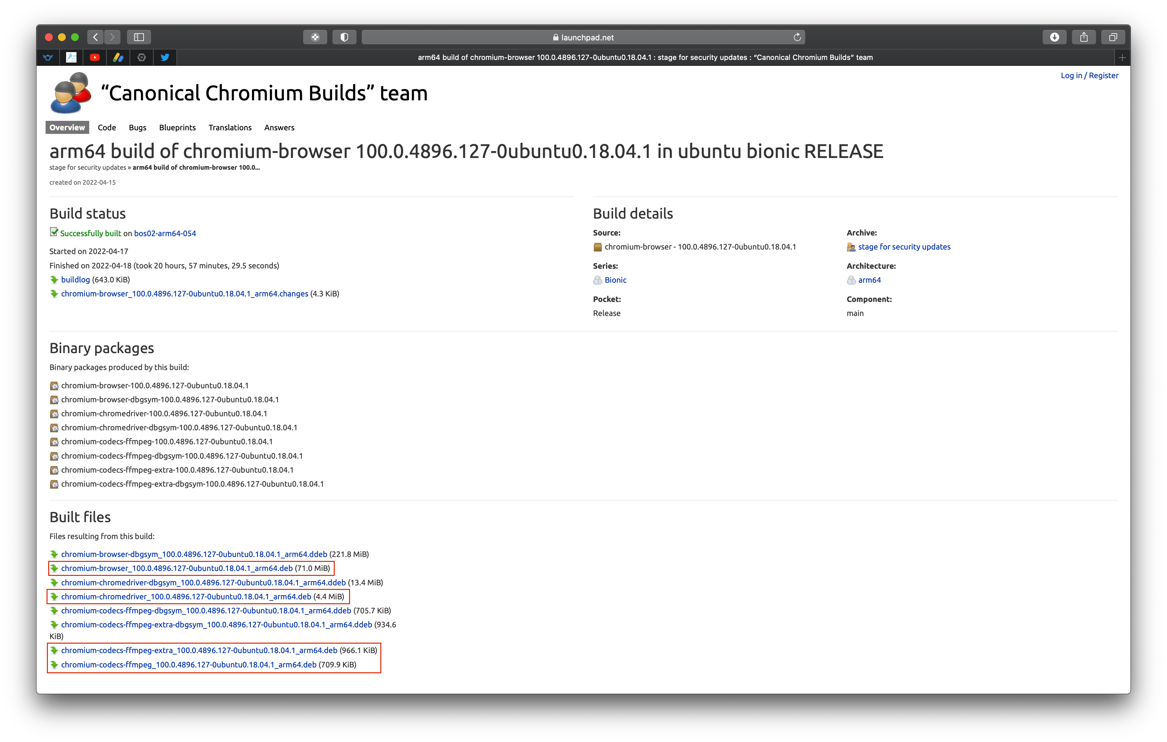This screenshot has height=742, width=1167.
Task: Select chromium-codecs-ffmpeg-100.0.4896.127 binary package entry
Action: pyautogui.click(x=167, y=442)
